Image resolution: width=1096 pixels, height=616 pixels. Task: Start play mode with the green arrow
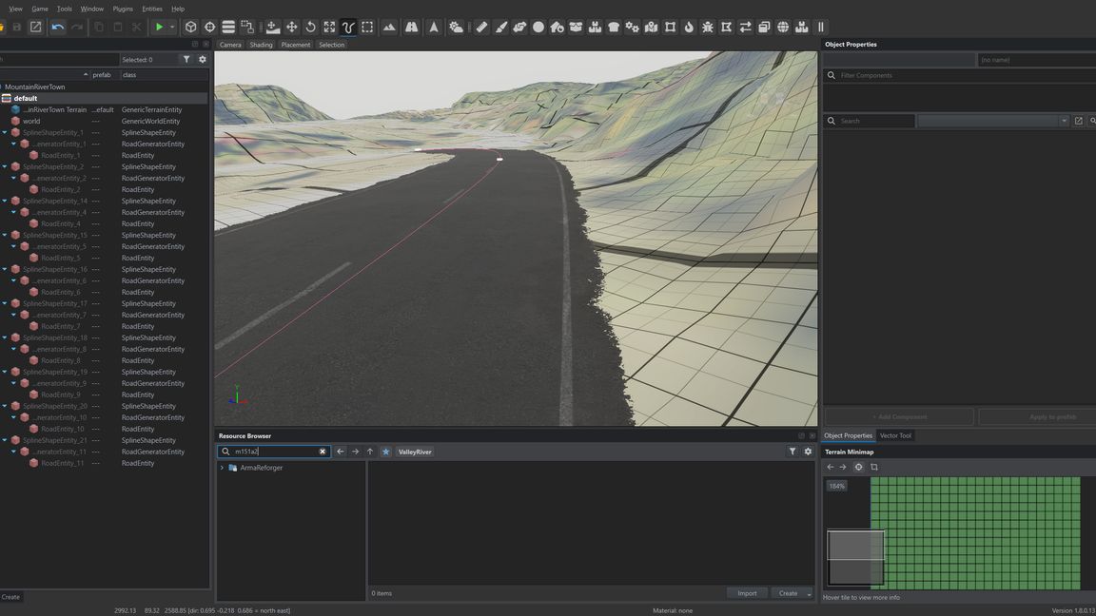pyautogui.click(x=160, y=28)
